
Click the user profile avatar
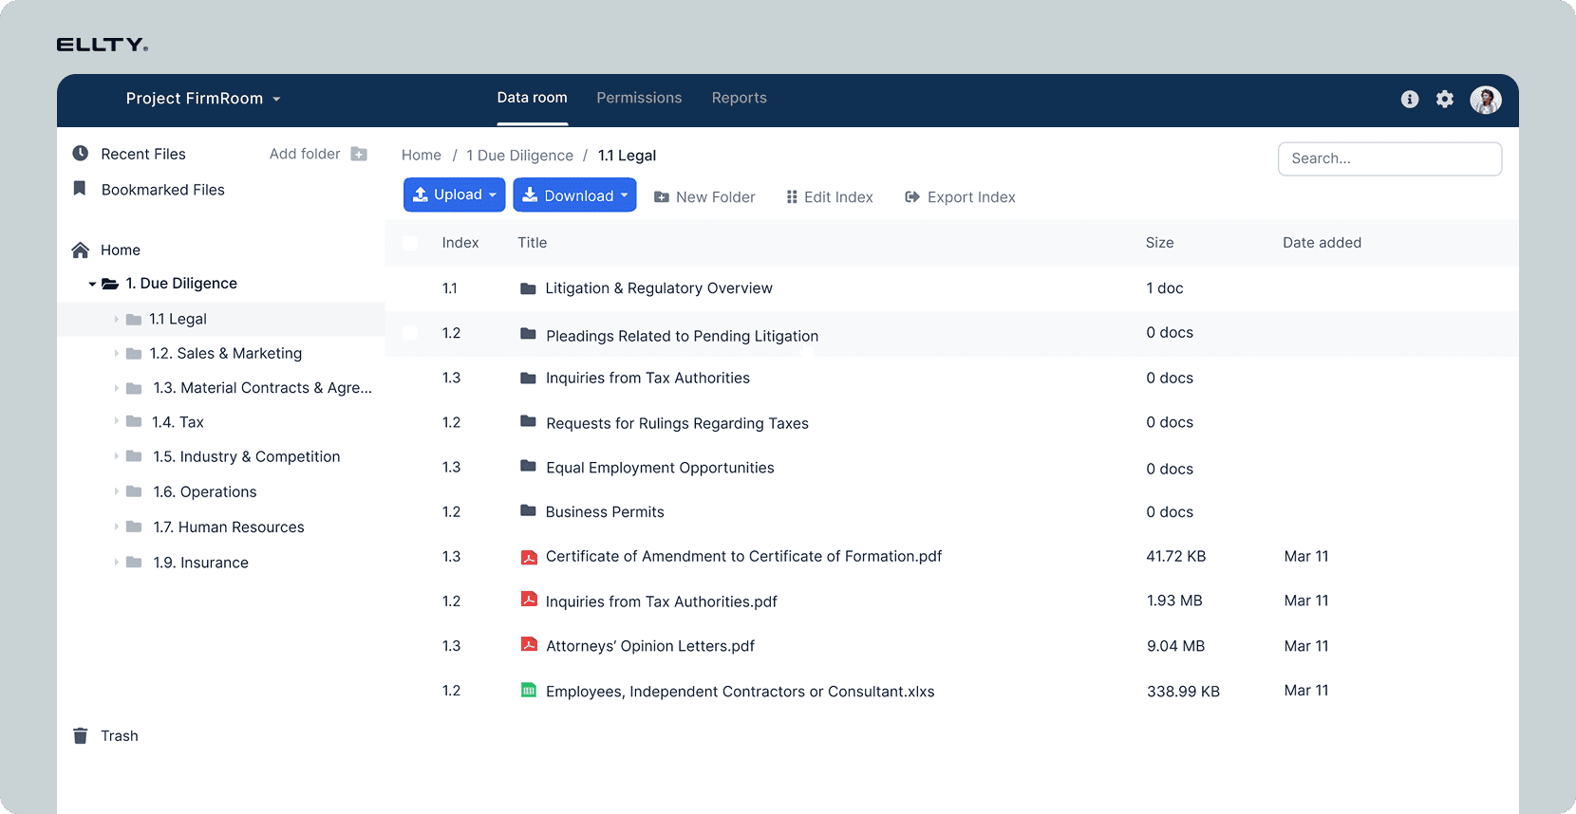tap(1486, 100)
